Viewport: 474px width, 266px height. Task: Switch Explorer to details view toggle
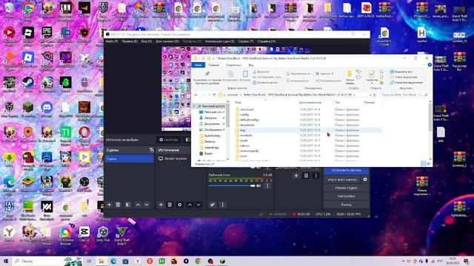pyautogui.click(x=423, y=163)
